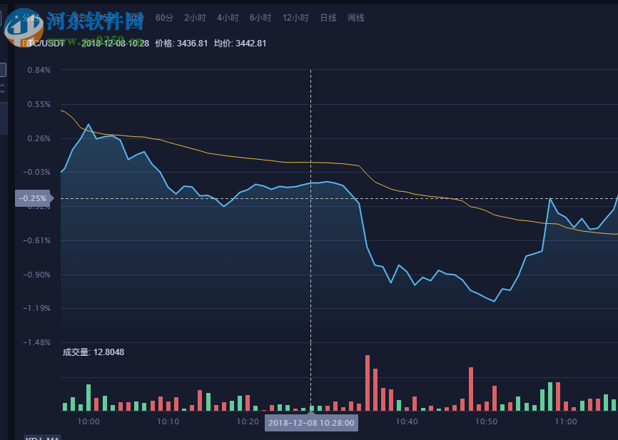Click the 成交量 12.8048 volume readout

click(93, 352)
